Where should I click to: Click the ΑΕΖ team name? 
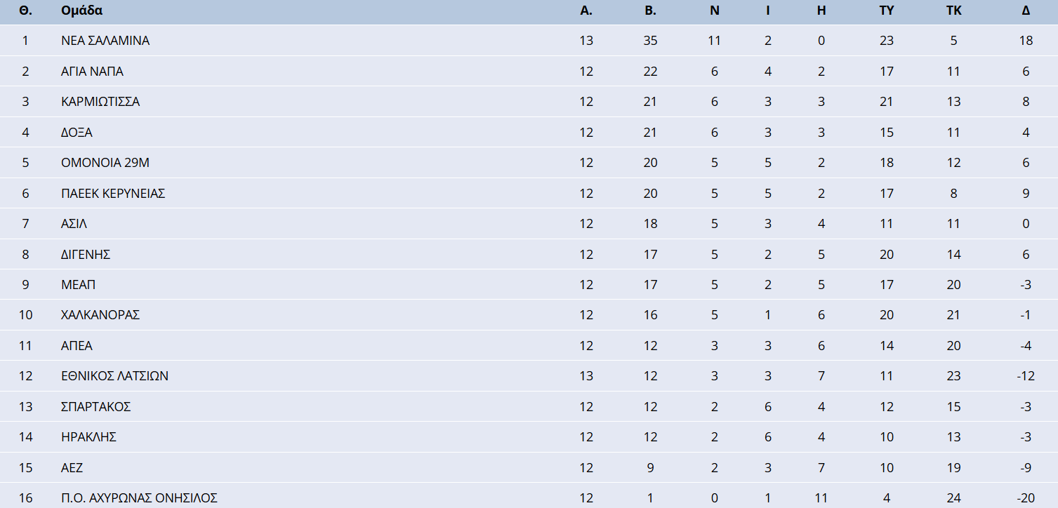[x=74, y=468]
